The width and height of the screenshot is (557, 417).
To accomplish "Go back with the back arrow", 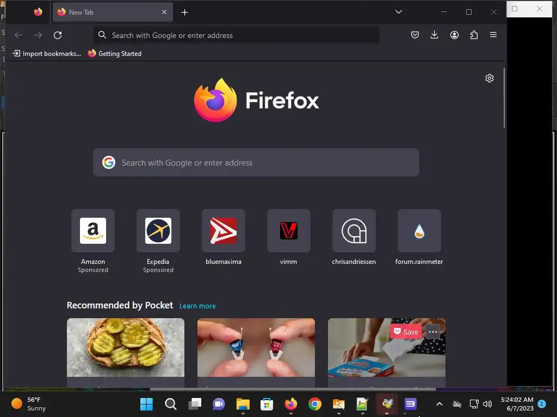I will pos(18,35).
